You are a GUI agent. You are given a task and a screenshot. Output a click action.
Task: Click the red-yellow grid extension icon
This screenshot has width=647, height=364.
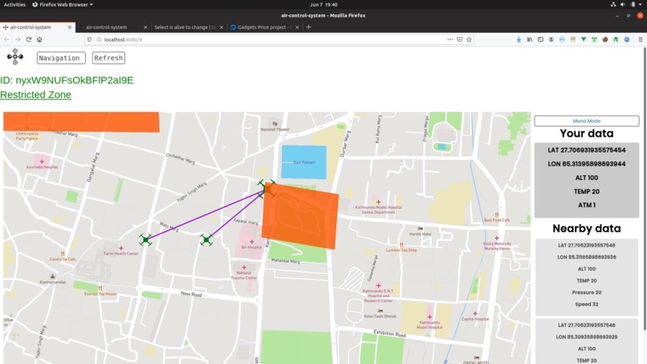point(572,39)
